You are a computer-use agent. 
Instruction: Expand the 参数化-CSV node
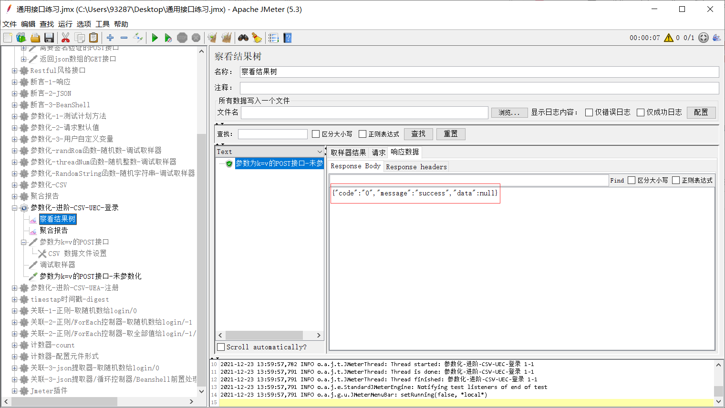14,185
